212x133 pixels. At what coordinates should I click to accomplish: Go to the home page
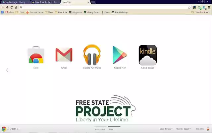pos(16,7)
